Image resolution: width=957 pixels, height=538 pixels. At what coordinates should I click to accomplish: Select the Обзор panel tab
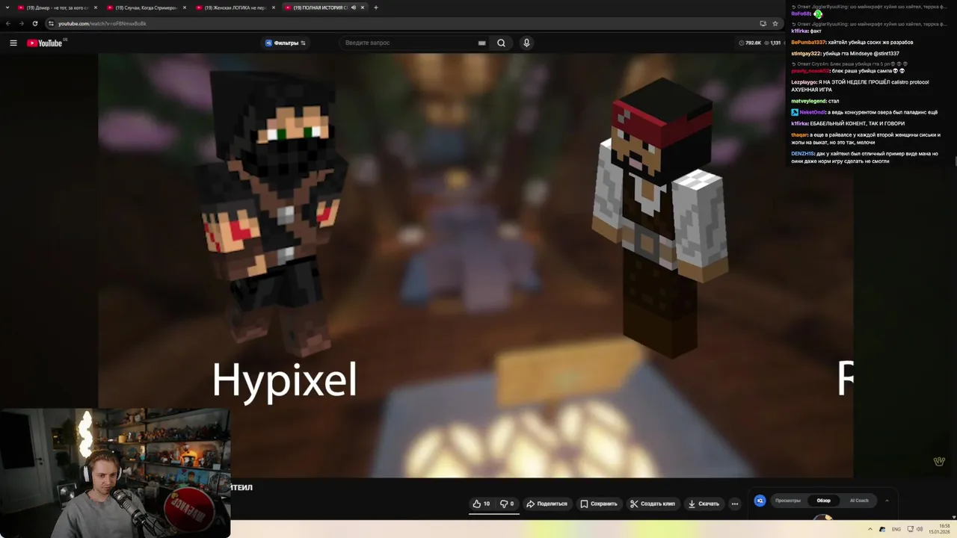click(x=824, y=501)
